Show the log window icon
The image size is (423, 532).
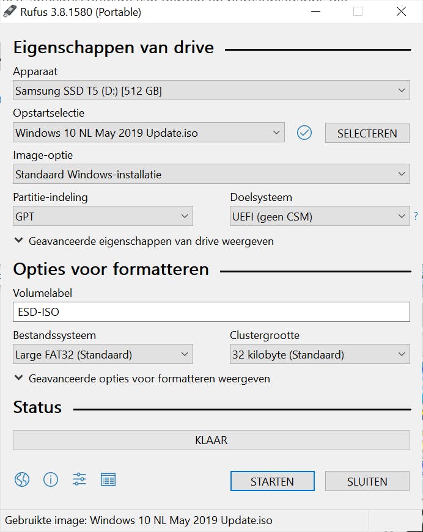(x=108, y=480)
